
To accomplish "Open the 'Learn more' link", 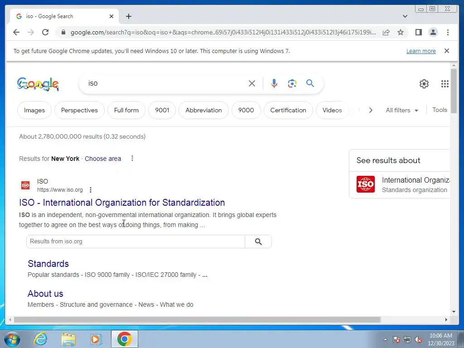I will click(x=421, y=51).
